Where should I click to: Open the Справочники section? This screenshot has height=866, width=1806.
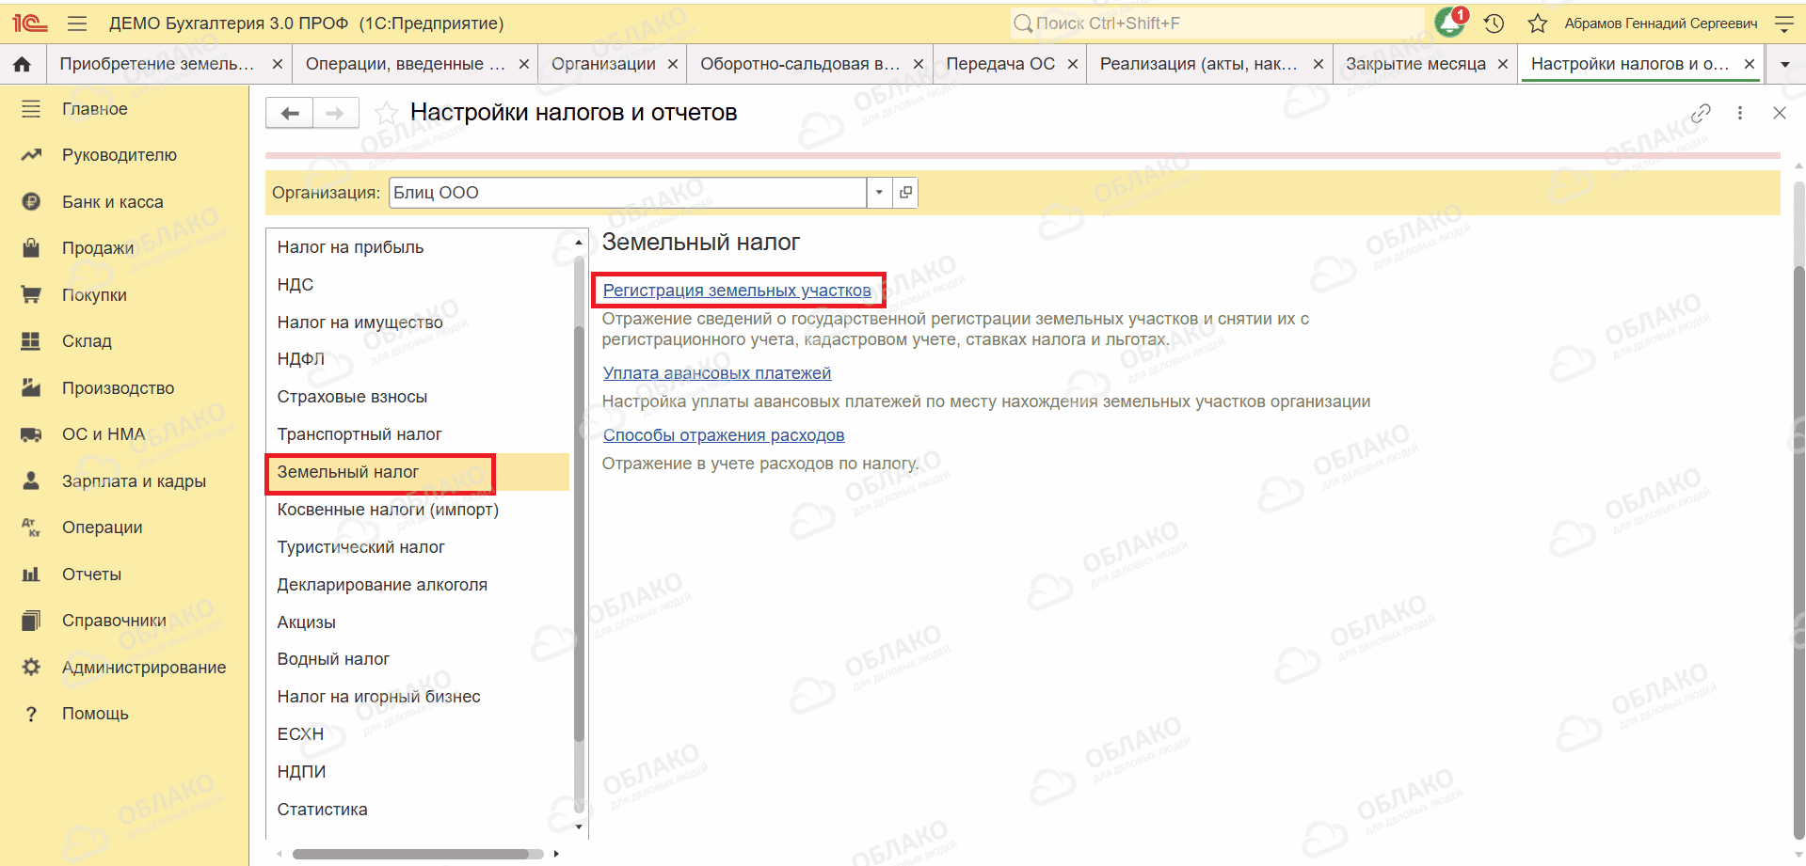[114, 621]
